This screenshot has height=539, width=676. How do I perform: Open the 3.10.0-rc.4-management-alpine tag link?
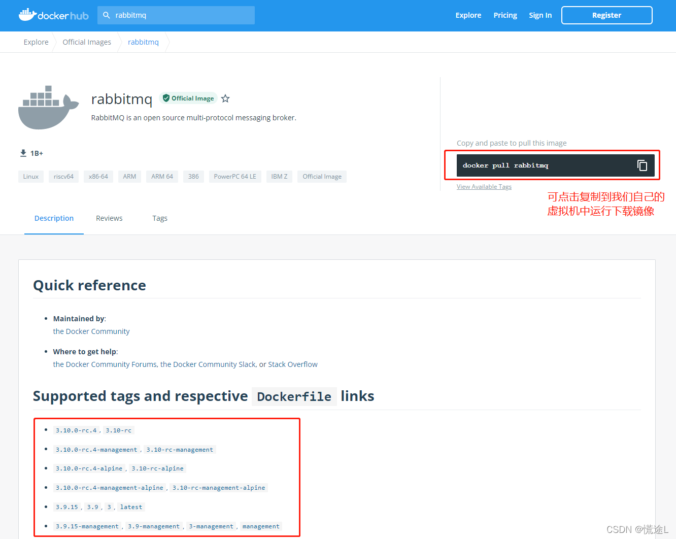point(110,488)
